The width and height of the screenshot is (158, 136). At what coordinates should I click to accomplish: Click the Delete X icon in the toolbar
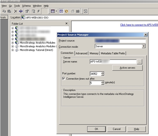click(x=16, y=11)
